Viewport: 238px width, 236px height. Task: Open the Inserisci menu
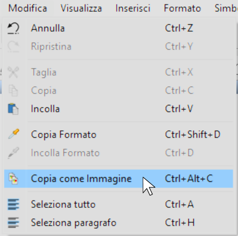click(133, 8)
